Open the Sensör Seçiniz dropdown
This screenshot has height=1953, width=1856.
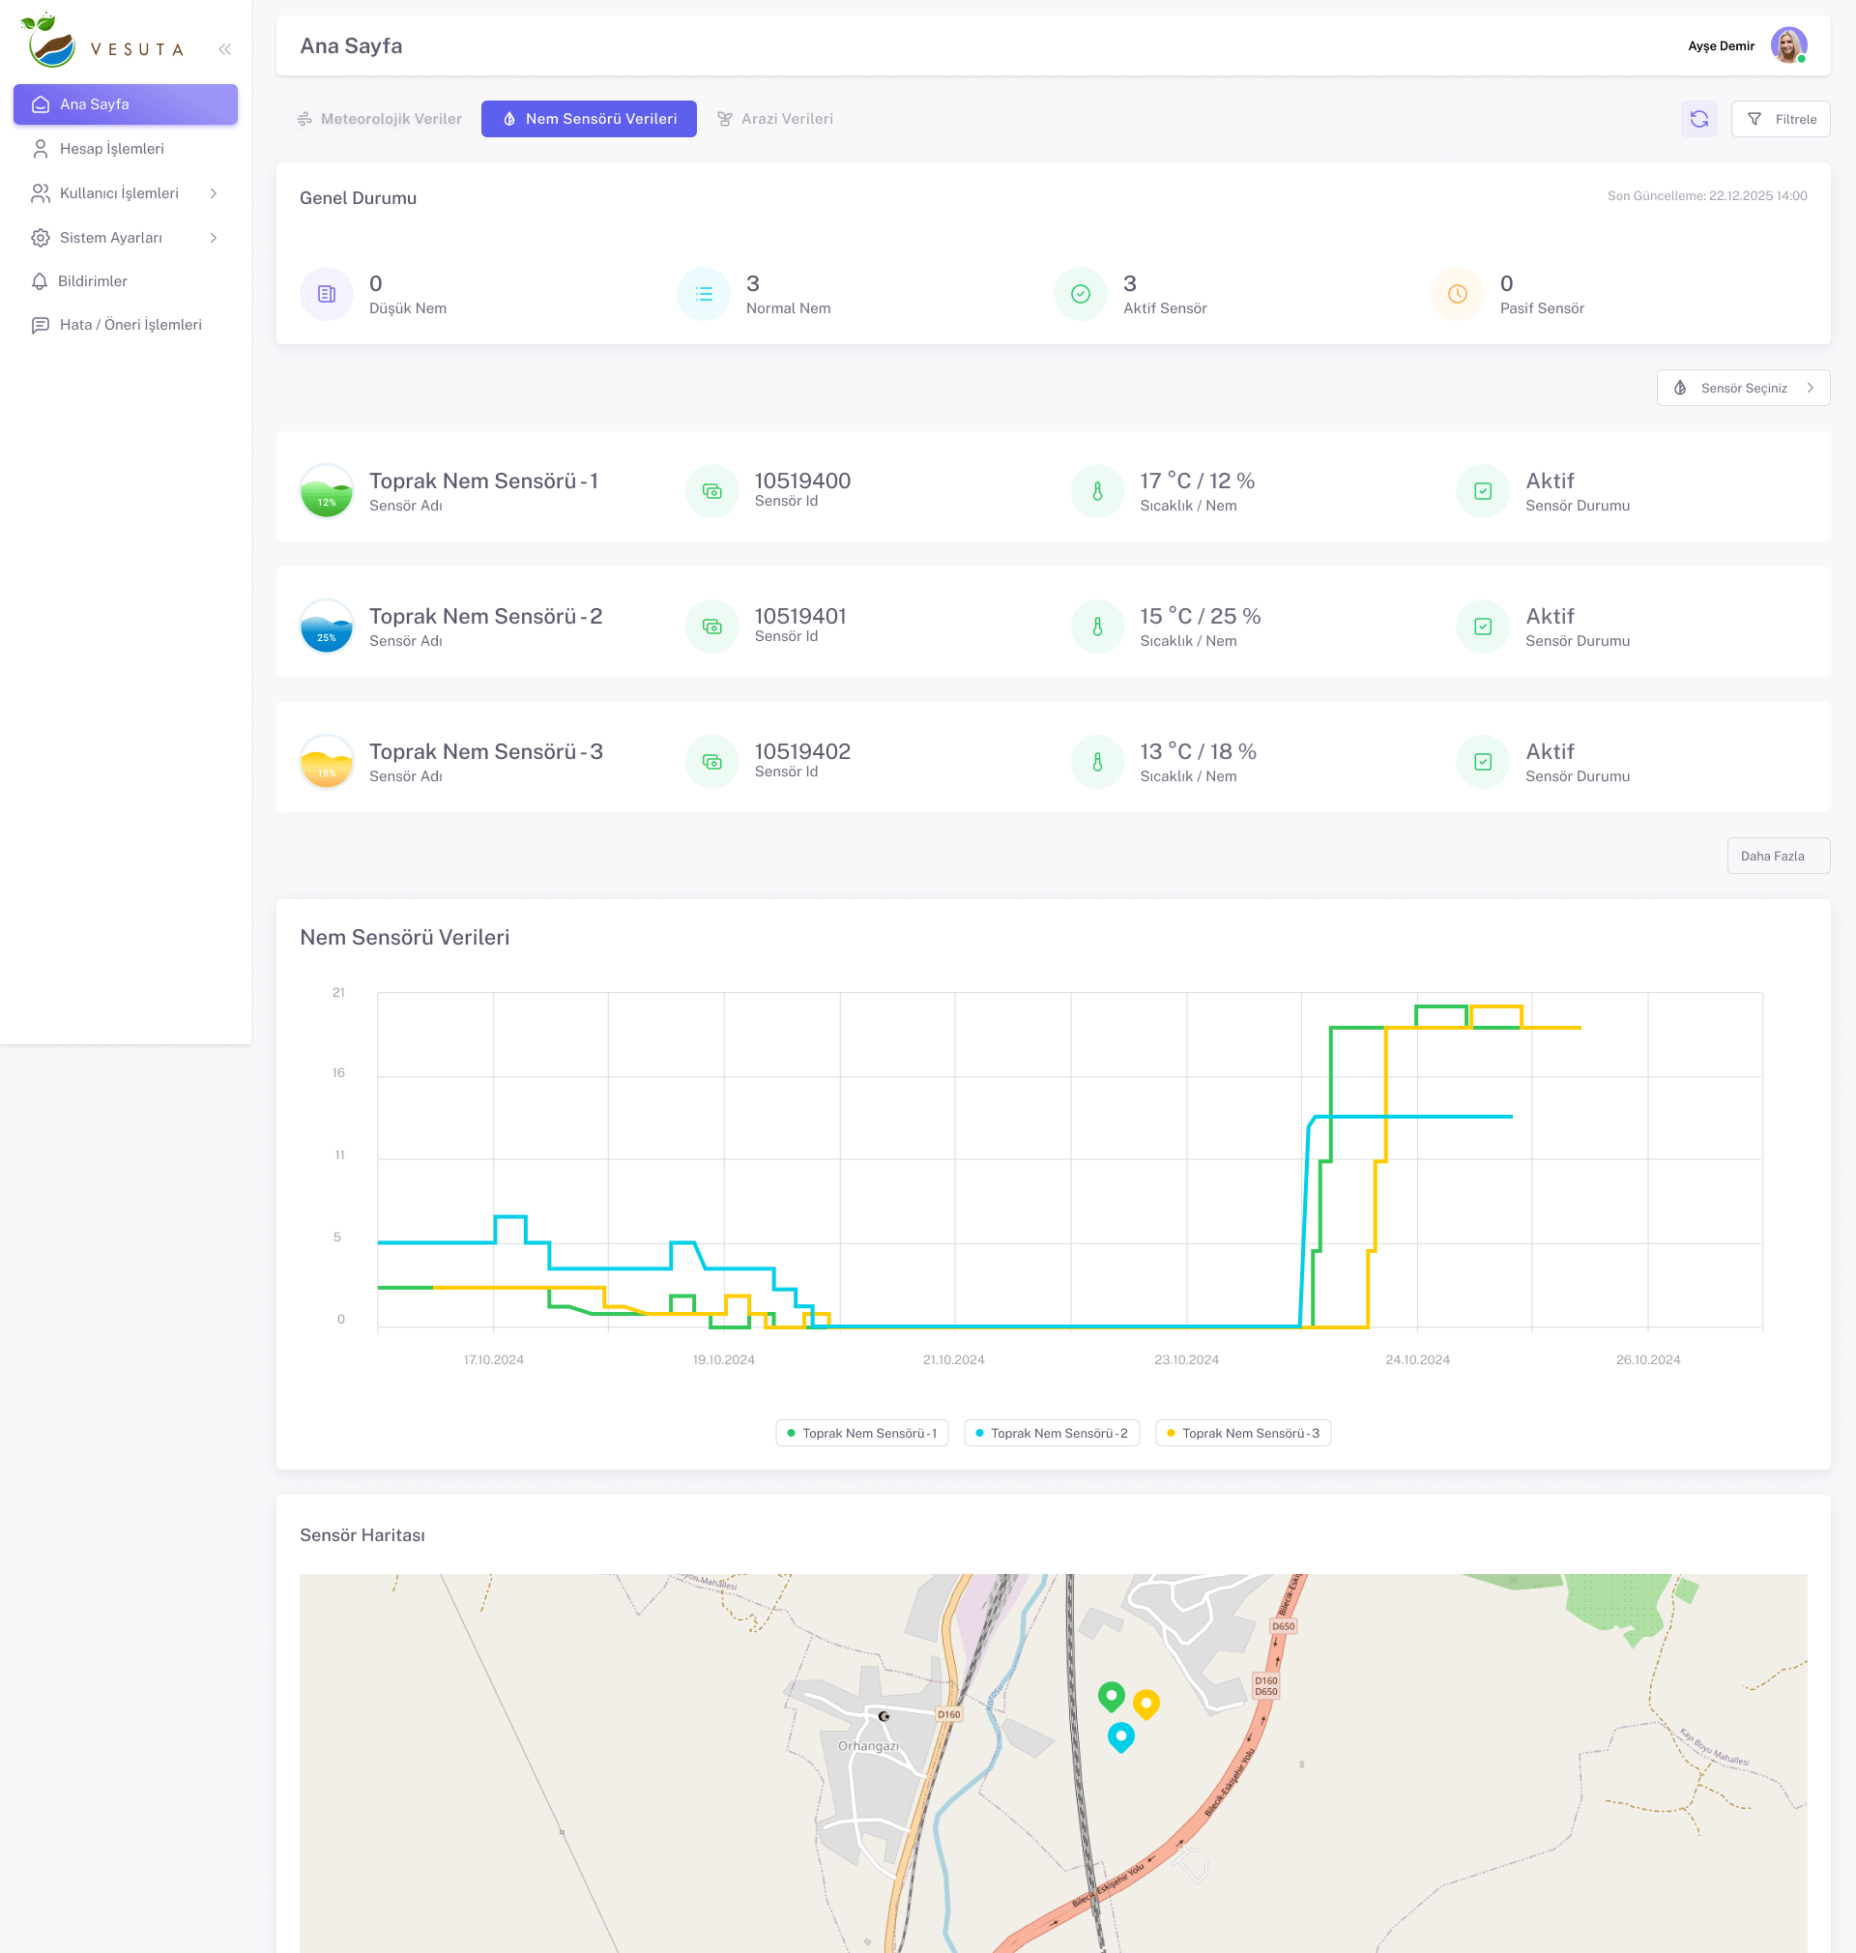tap(1742, 388)
